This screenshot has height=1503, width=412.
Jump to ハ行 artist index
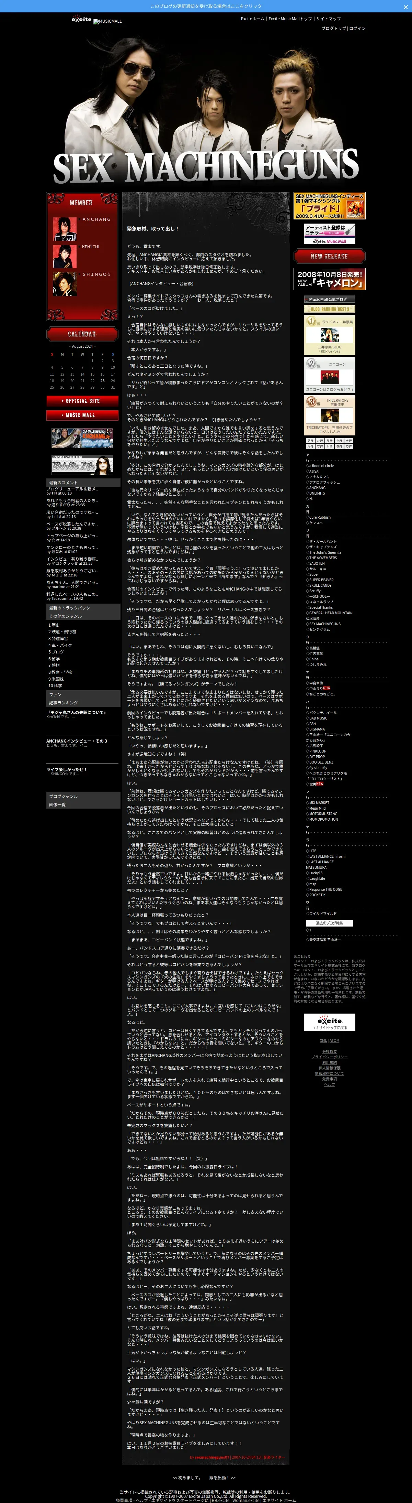pos(311,447)
